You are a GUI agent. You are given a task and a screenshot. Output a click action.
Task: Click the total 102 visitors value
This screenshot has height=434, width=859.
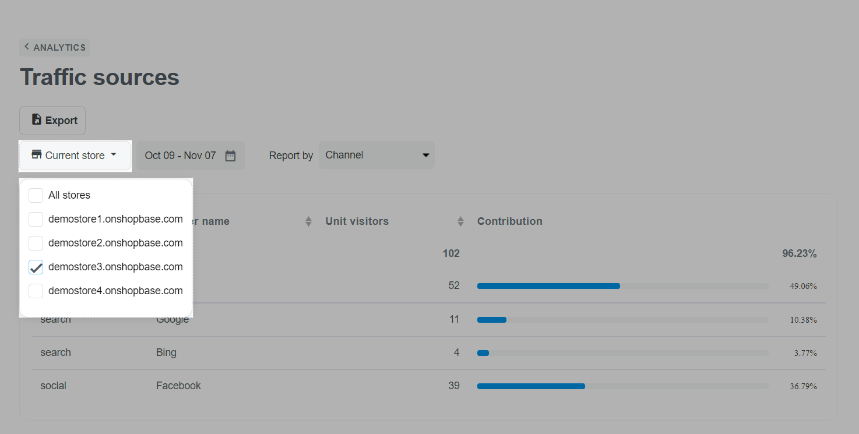coord(451,253)
